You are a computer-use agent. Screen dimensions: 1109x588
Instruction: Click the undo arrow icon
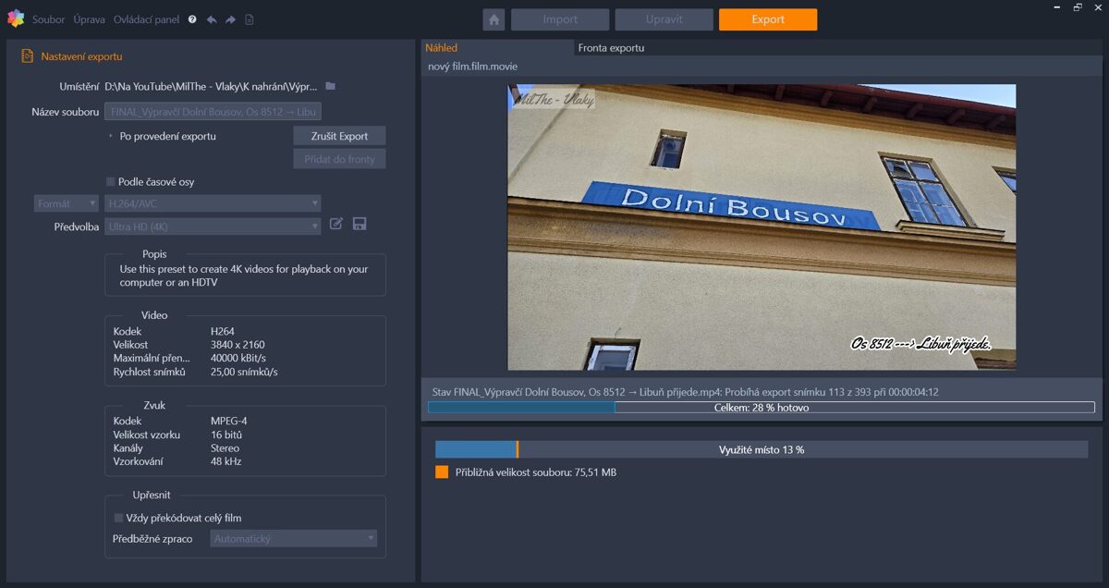(x=212, y=19)
